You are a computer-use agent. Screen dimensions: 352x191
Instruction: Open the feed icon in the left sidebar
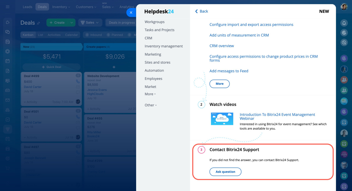coord(8,42)
